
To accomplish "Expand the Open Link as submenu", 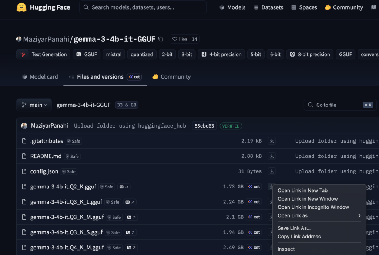I will pos(319,216).
